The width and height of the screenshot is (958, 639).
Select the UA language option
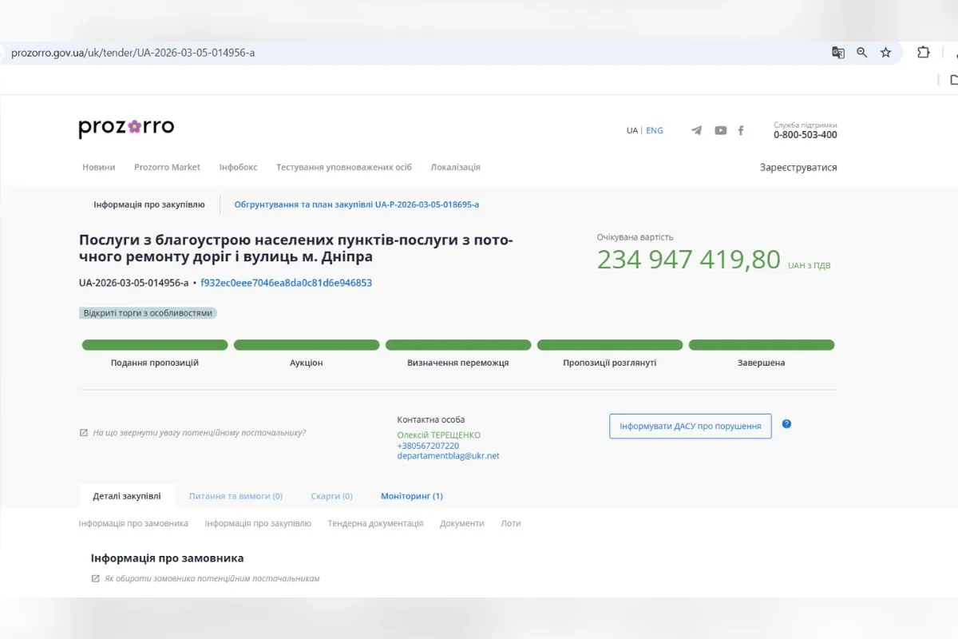[631, 130]
